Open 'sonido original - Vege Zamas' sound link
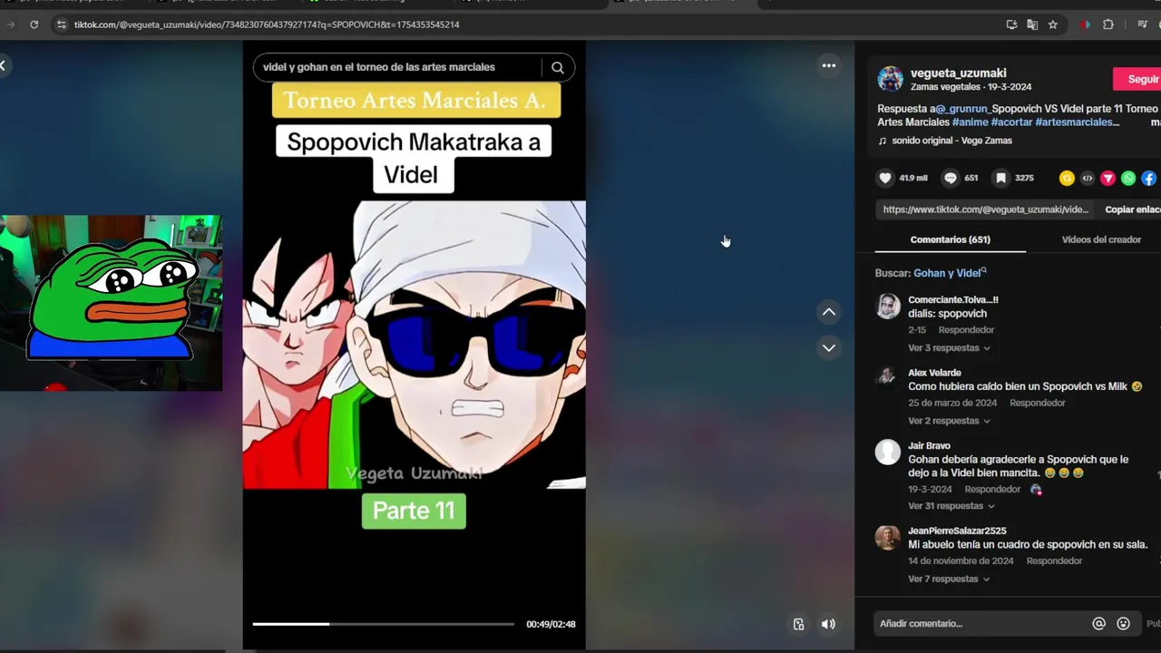Viewport: 1161px width, 653px height. 951,141
